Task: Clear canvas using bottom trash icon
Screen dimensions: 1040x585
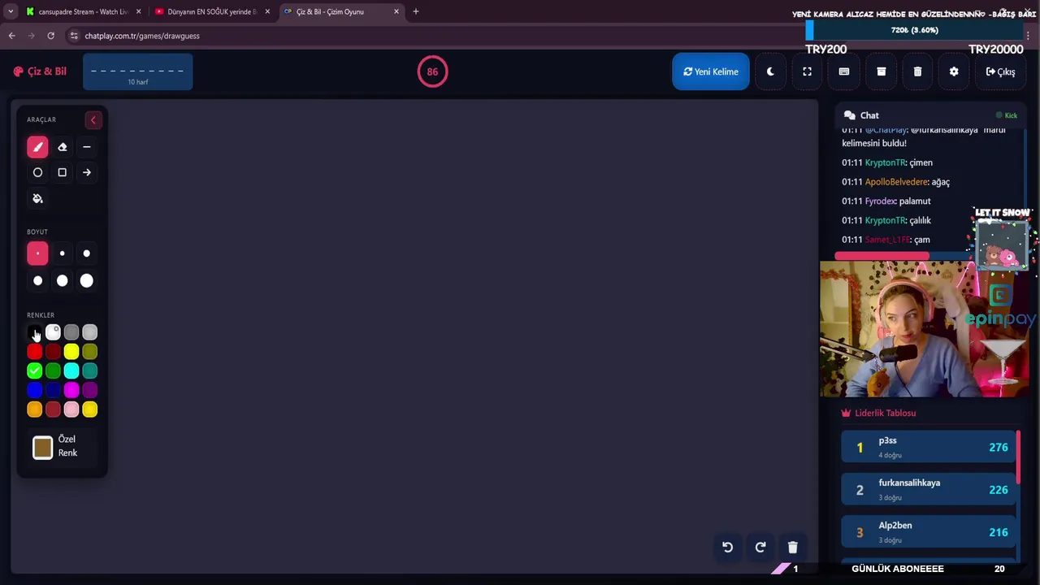Action: tap(793, 548)
